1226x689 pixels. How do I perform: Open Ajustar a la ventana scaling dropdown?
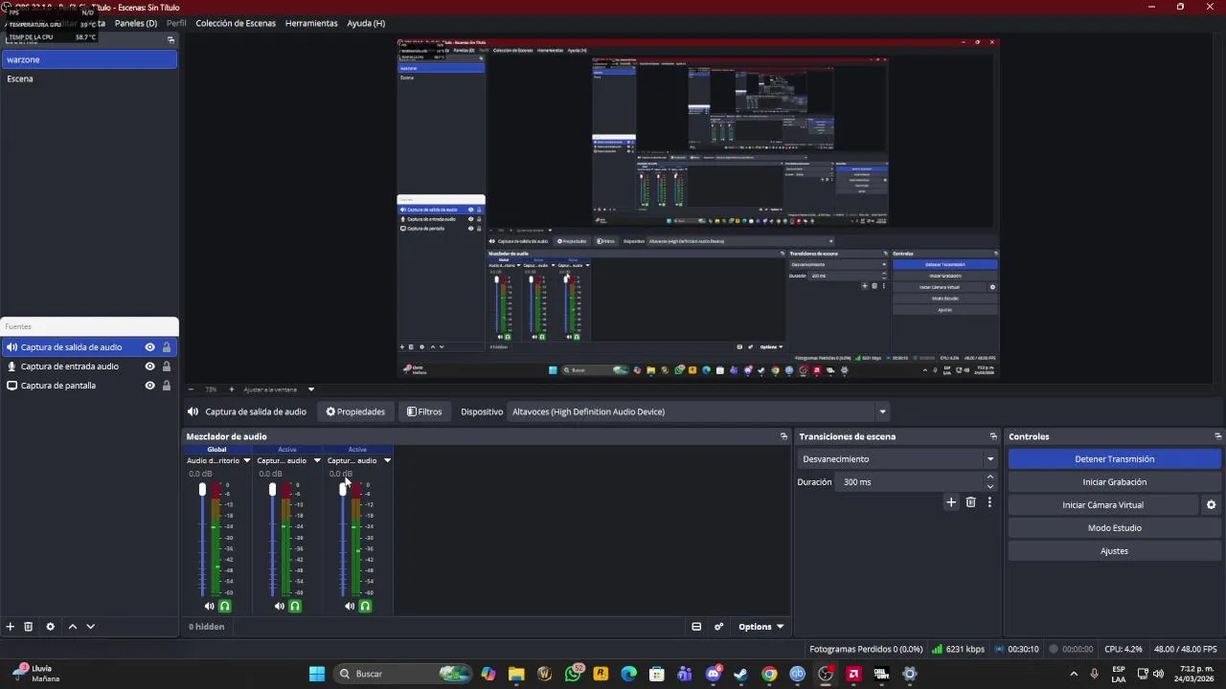(279, 389)
